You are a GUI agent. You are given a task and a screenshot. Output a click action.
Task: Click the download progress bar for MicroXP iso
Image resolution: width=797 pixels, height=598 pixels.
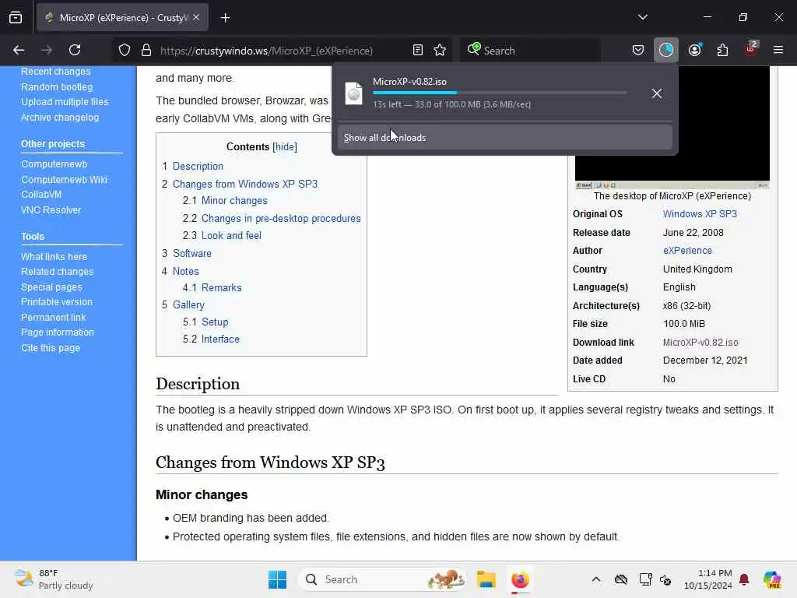pos(500,93)
